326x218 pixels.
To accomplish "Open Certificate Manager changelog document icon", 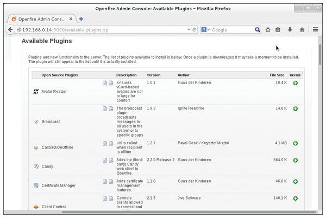I will click(x=111, y=182).
